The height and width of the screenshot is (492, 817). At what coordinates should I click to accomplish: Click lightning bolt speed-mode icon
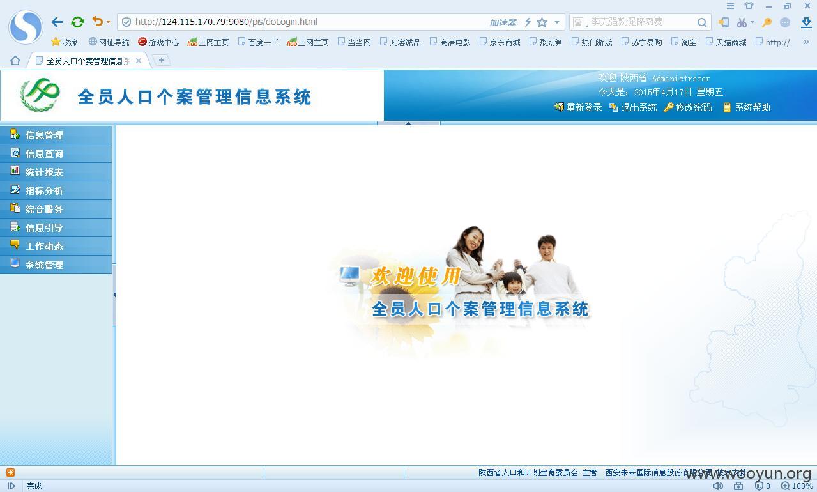click(528, 22)
